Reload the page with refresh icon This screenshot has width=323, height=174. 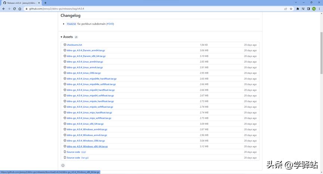pos(15,9)
